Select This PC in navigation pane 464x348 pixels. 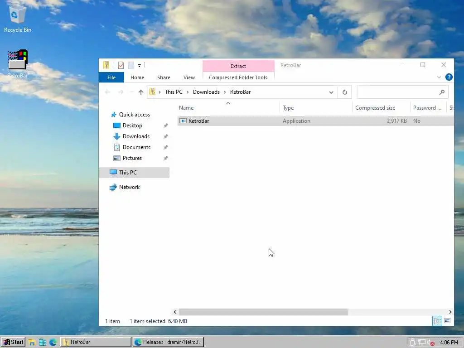tap(134, 173)
